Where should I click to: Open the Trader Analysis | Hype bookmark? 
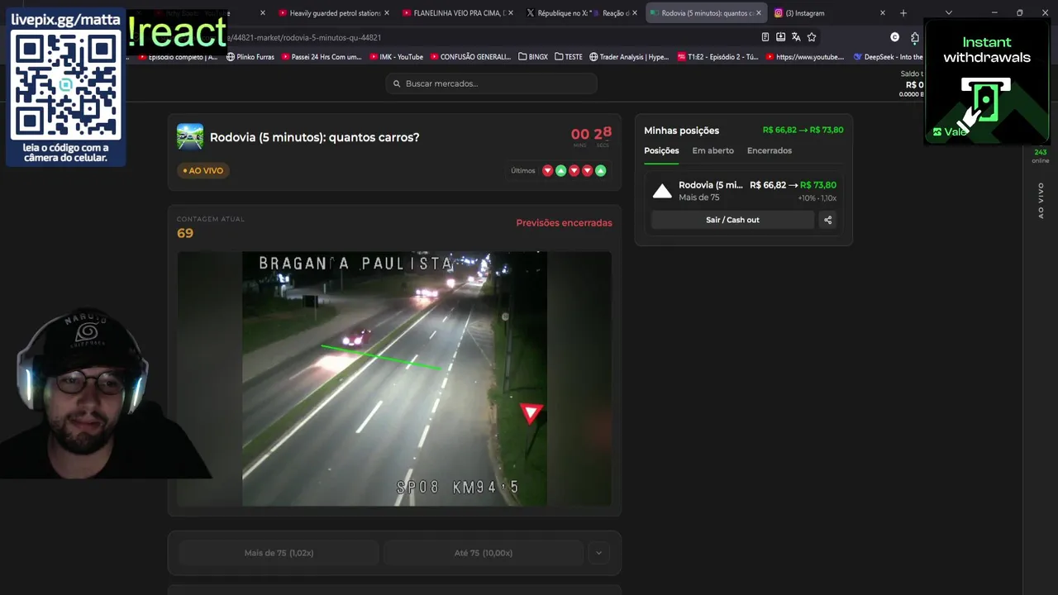629,57
